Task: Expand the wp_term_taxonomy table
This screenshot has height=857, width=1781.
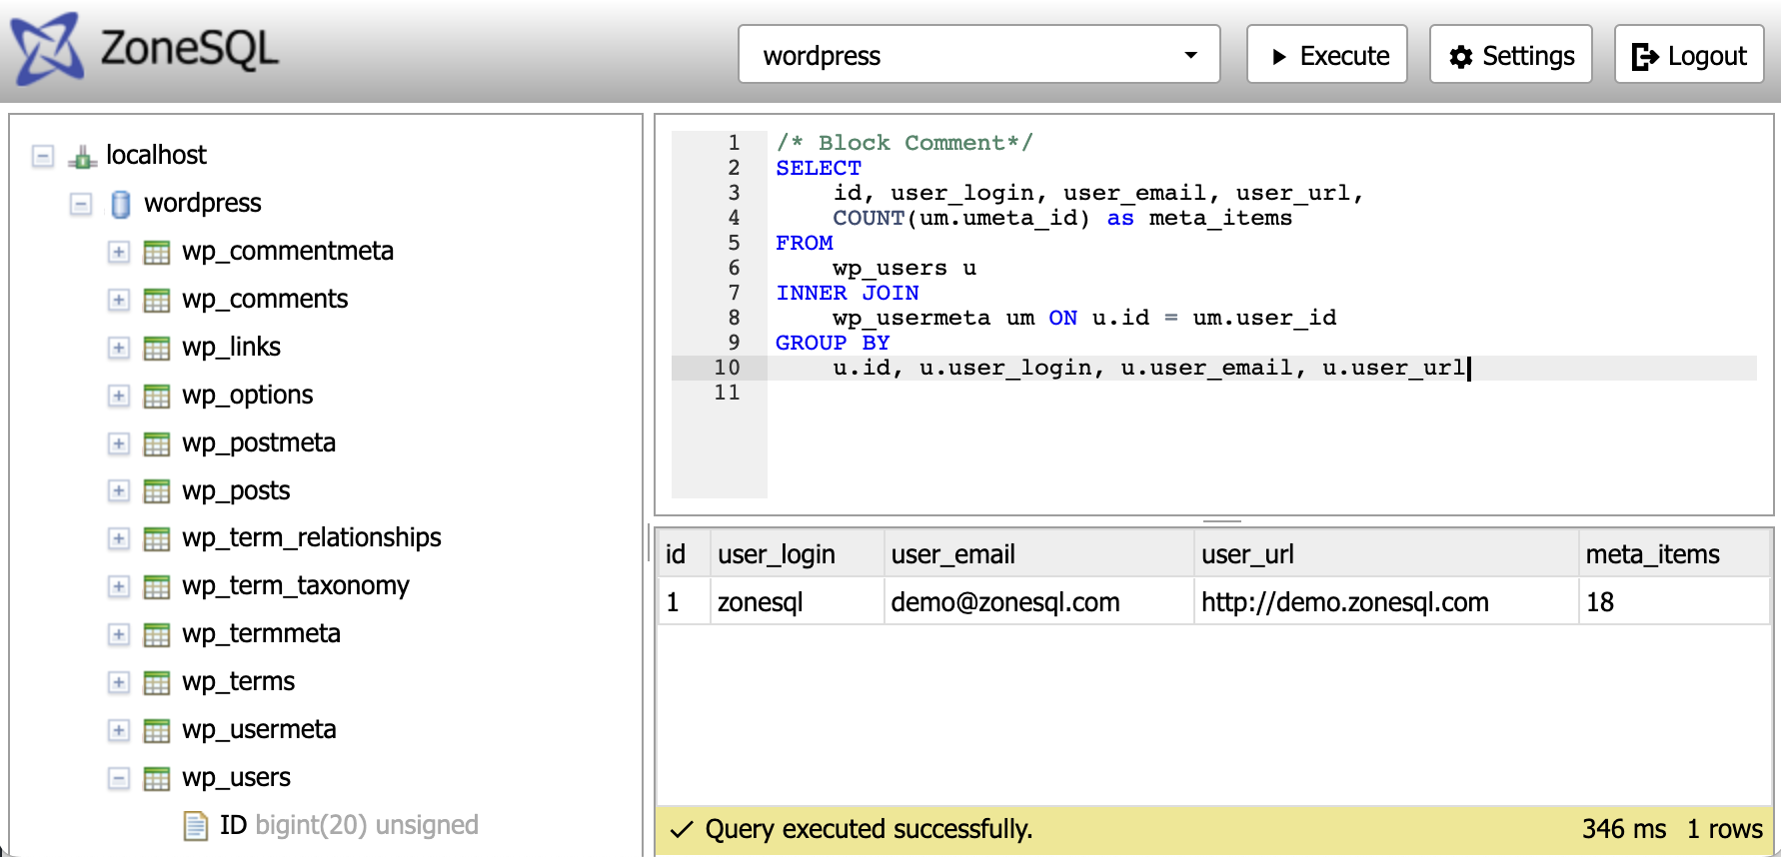Action: 119,586
